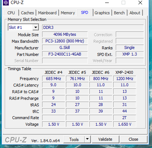Viewport: 152px width, 148px height.
Task: Open the Tools dropdown arrow
Action: click(87, 139)
